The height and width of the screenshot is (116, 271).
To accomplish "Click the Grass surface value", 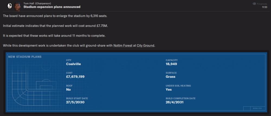I will click(170, 77).
